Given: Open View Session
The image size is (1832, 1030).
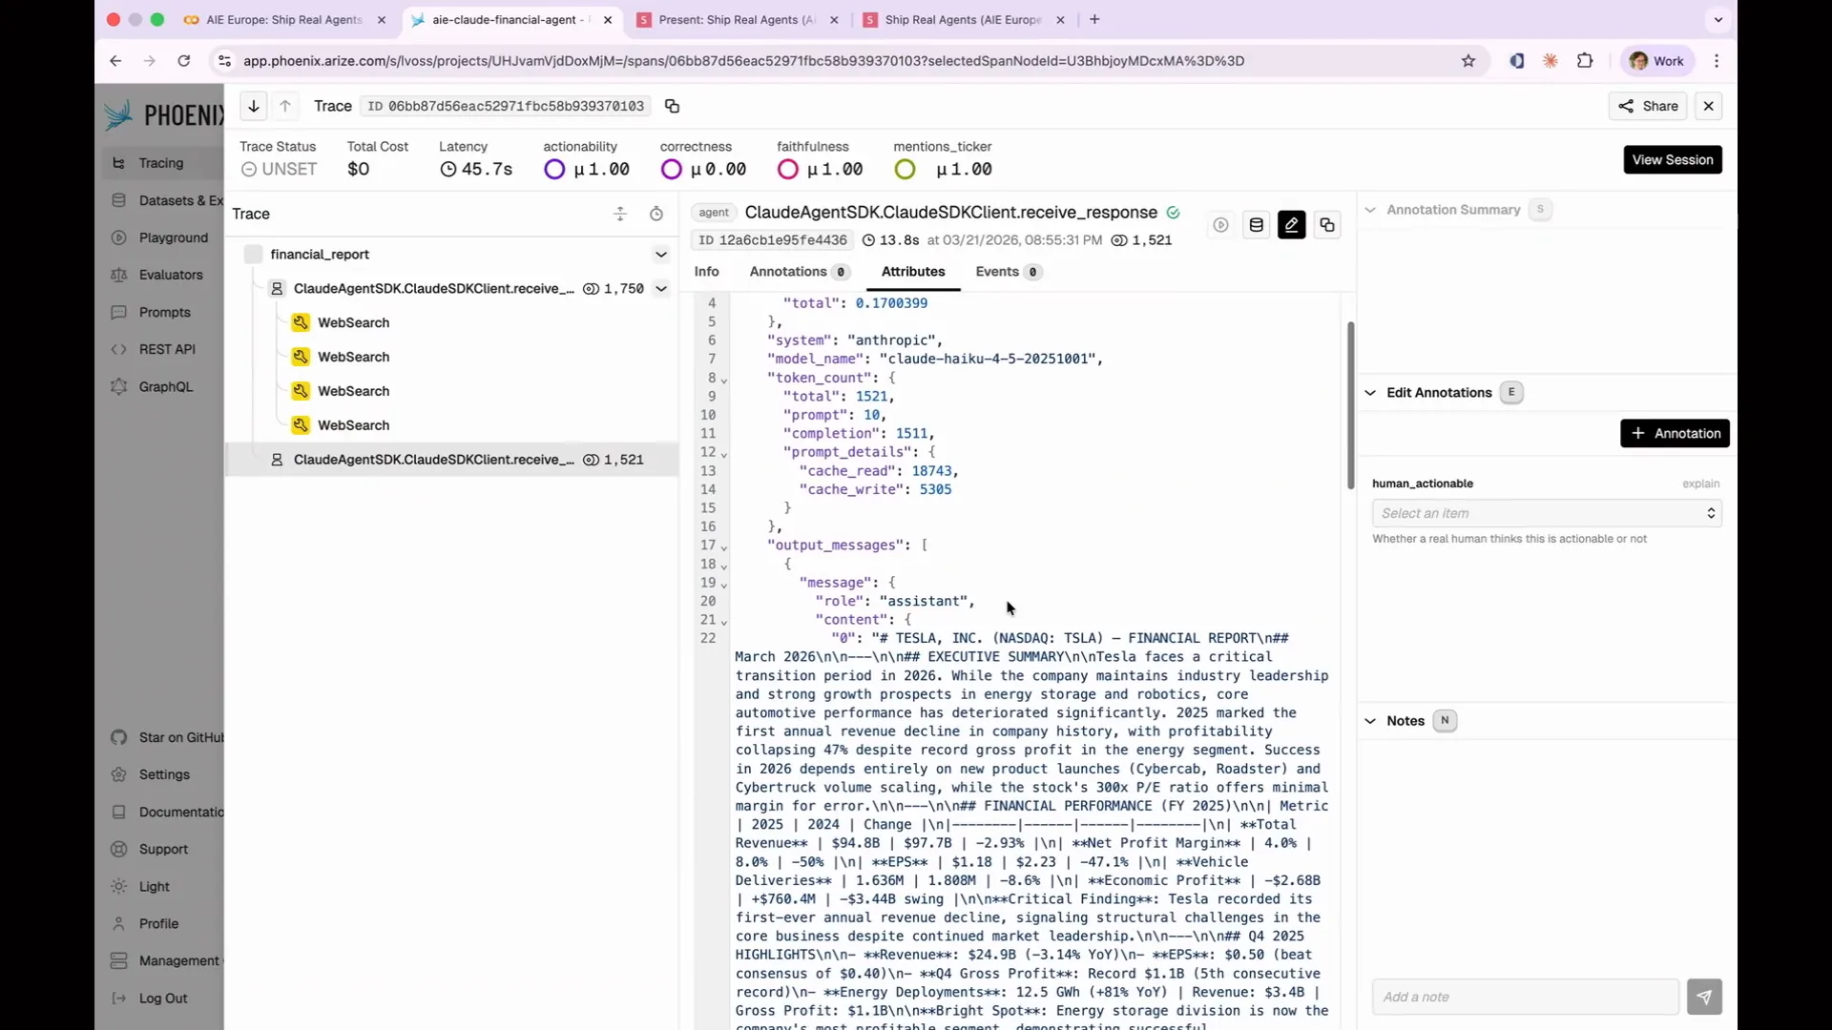Looking at the screenshot, I should (x=1673, y=159).
